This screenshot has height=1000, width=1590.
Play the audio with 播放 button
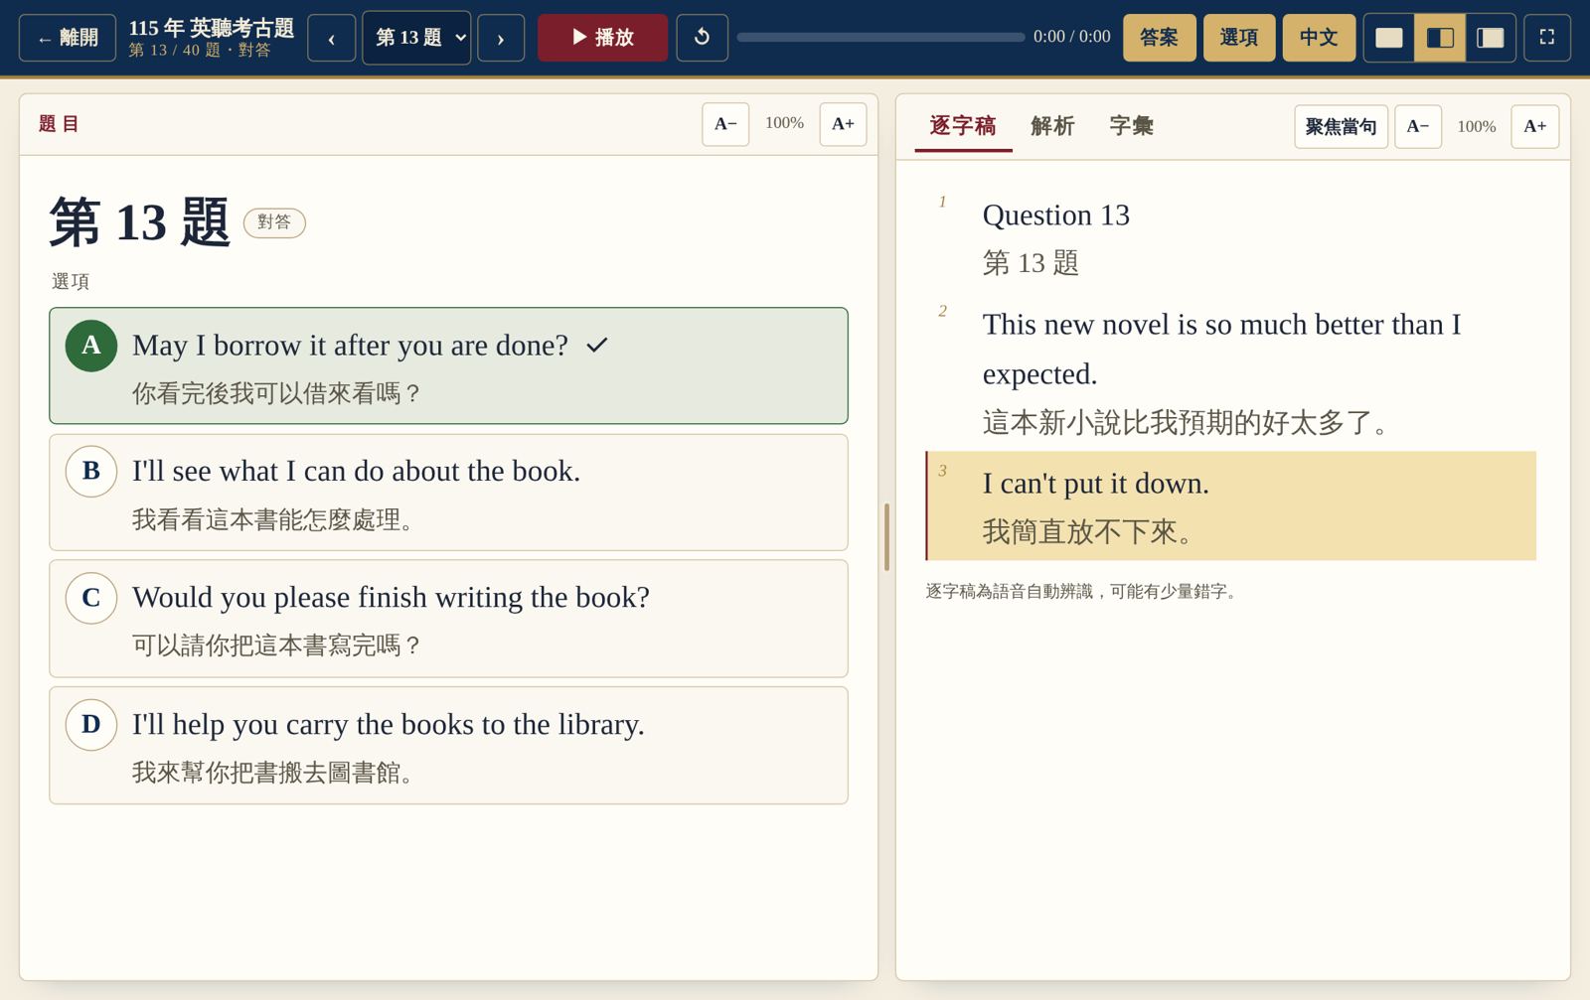coord(602,38)
